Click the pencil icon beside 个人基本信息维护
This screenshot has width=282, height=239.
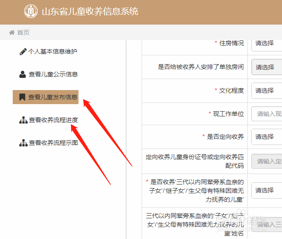pyautogui.click(x=23, y=51)
